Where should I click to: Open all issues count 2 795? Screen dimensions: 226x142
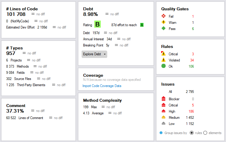point(190,92)
